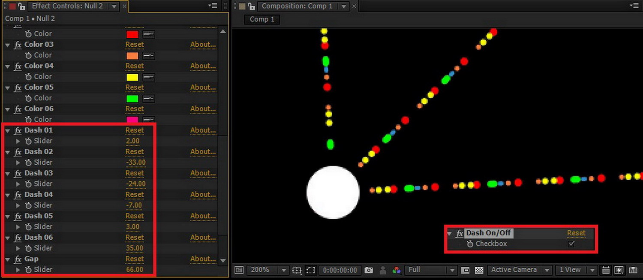Open the 200% magnification dropdown
Screen dimensions: 643x280
point(267,270)
